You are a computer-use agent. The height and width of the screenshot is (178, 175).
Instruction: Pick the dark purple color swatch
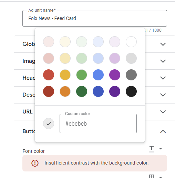[x=115, y=91]
